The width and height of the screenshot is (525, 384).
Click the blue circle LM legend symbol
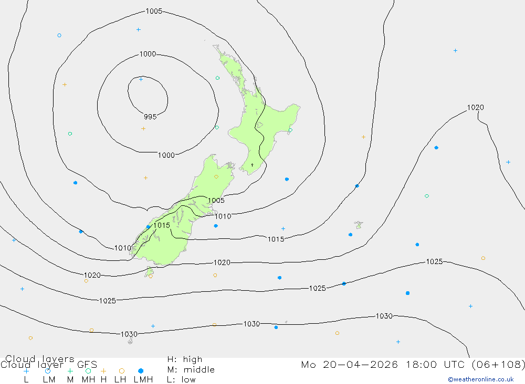(48, 371)
